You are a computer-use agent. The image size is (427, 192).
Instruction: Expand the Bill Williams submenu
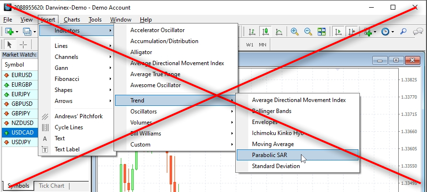tap(176, 134)
